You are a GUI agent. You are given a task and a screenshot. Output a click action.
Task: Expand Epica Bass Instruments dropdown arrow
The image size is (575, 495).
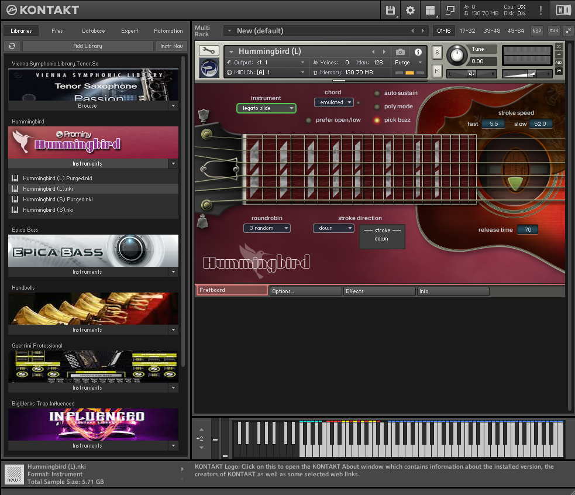pos(174,272)
